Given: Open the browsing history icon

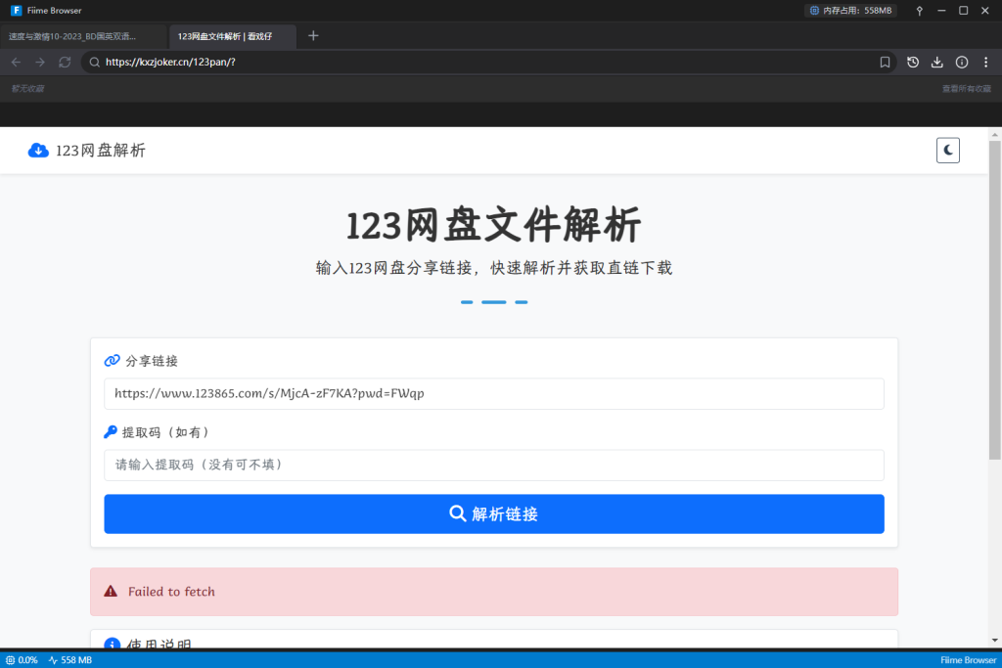Looking at the screenshot, I should point(912,63).
